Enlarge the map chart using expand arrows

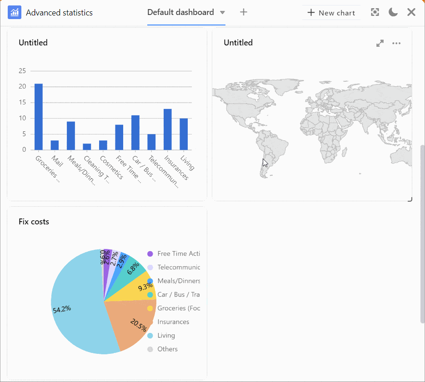380,43
